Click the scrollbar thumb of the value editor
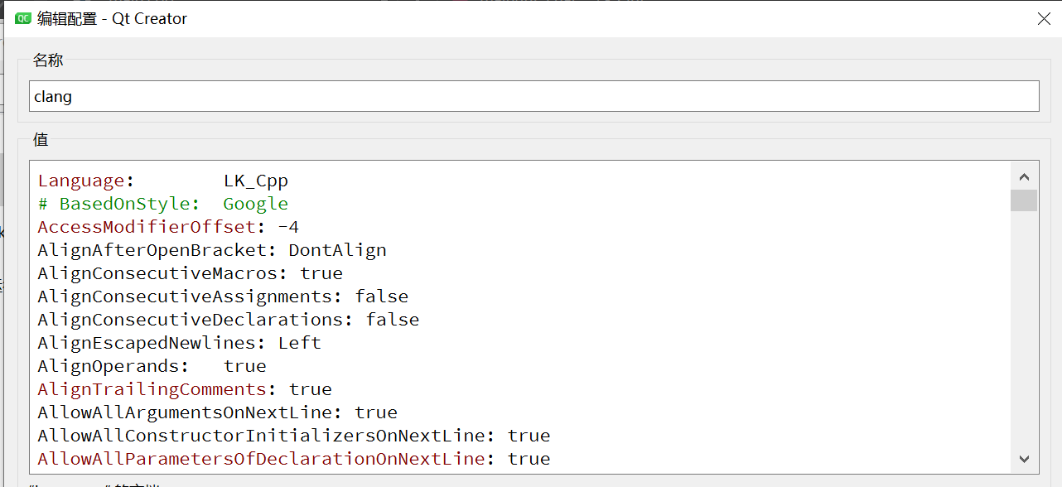Screen dimensions: 1062x487 point(1024,200)
